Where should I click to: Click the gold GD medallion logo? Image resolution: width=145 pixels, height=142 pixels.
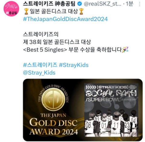[x=53, y=100]
